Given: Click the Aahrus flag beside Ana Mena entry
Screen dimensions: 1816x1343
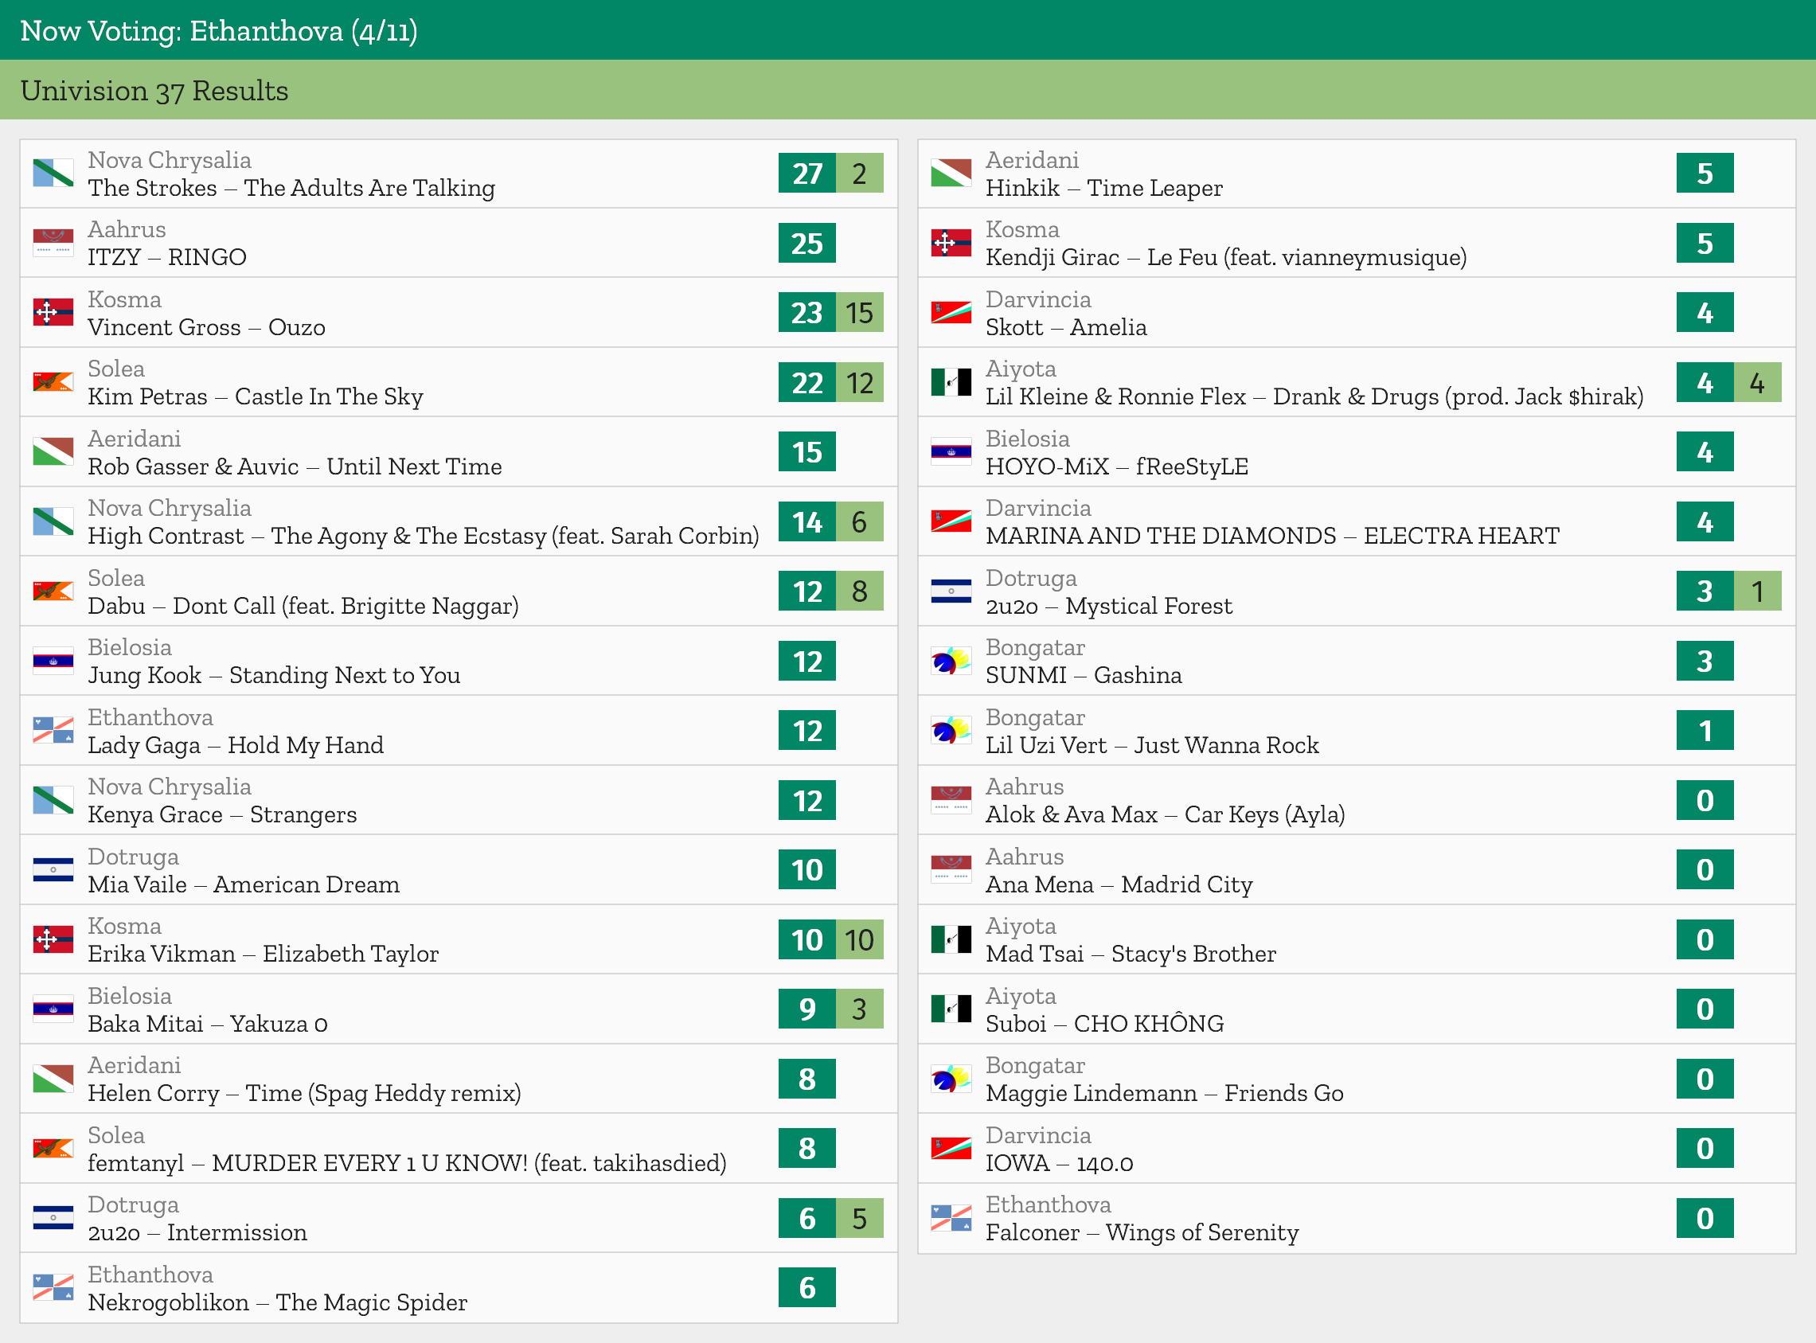Looking at the screenshot, I should 951,870.
